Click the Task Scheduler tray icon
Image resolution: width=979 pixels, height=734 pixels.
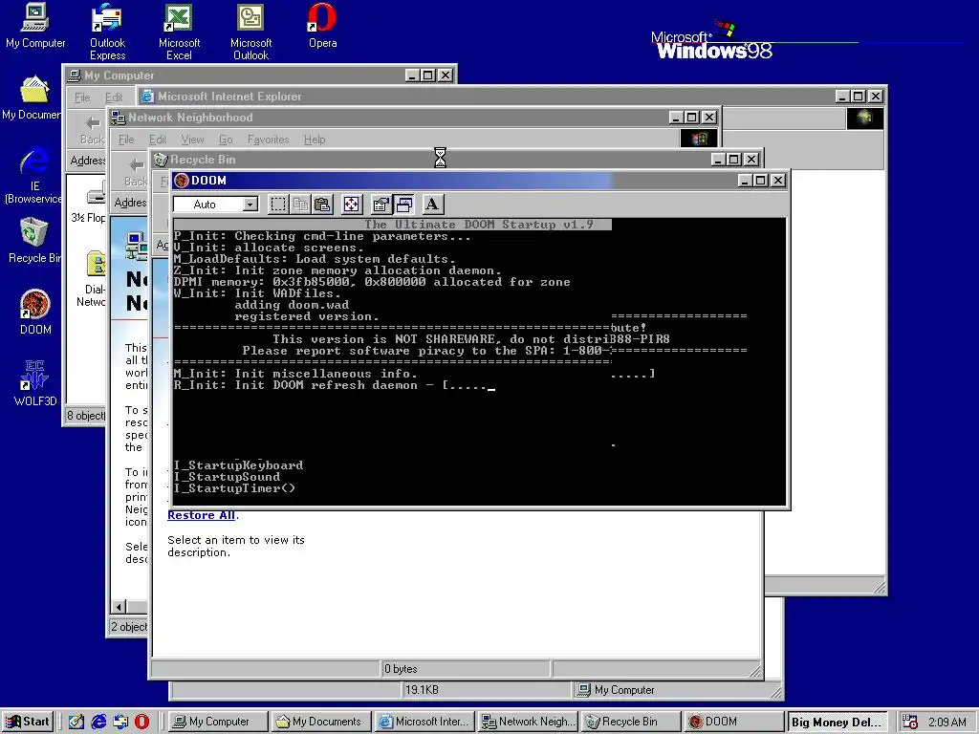coord(910,723)
